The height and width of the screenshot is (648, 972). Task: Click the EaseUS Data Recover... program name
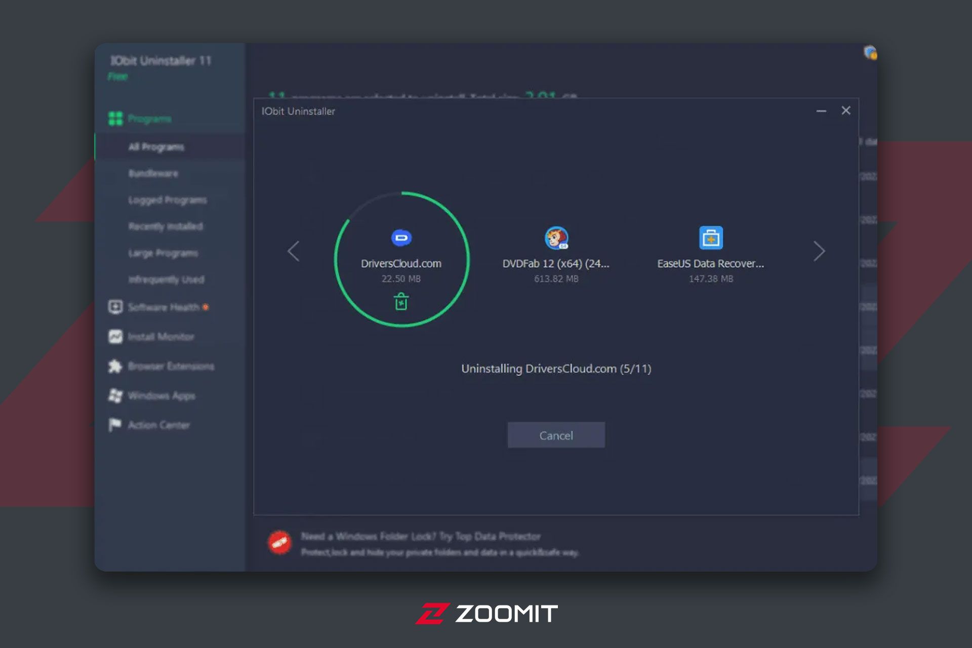pyautogui.click(x=711, y=264)
